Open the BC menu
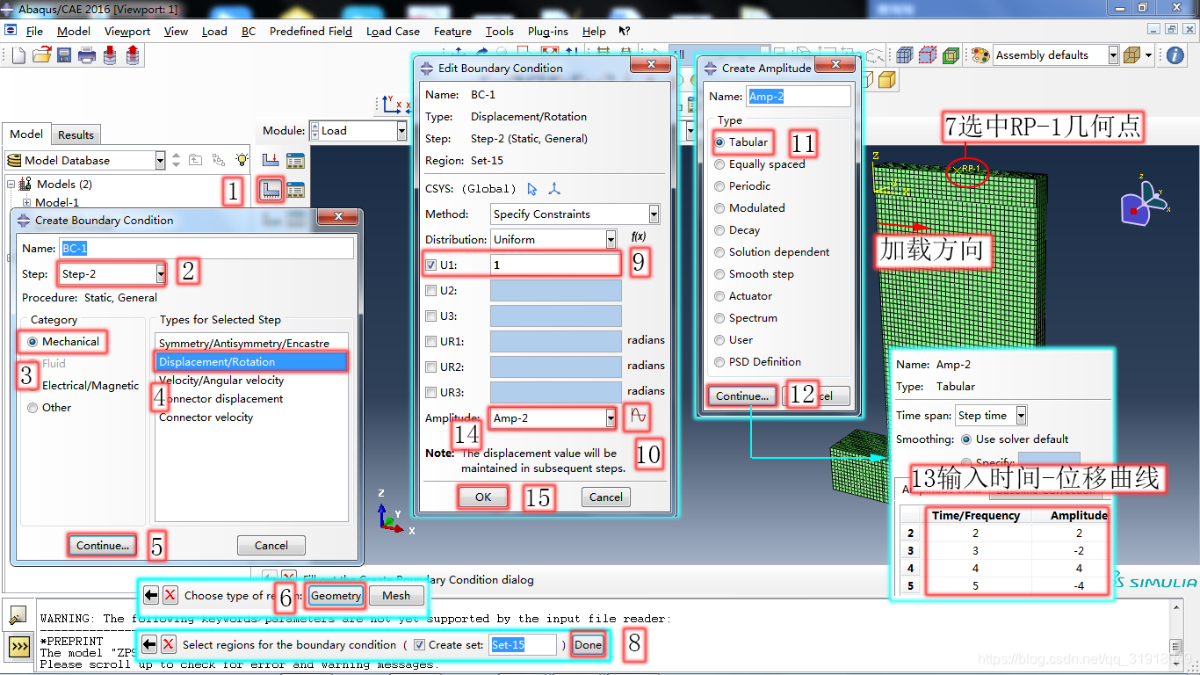The height and width of the screenshot is (675, 1200). pos(249,32)
